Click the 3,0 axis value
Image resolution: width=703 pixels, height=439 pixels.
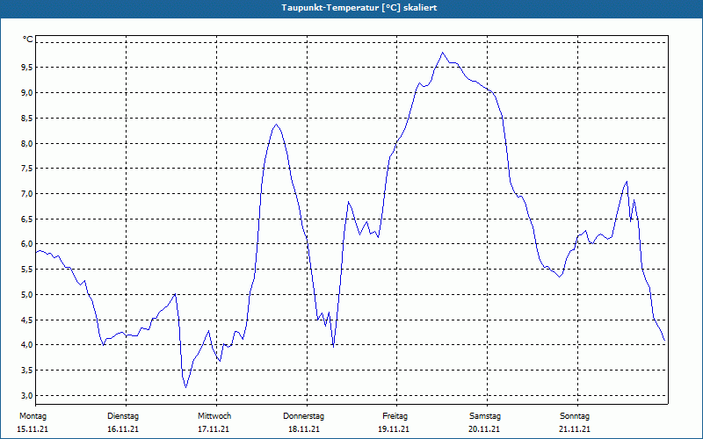(28, 396)
